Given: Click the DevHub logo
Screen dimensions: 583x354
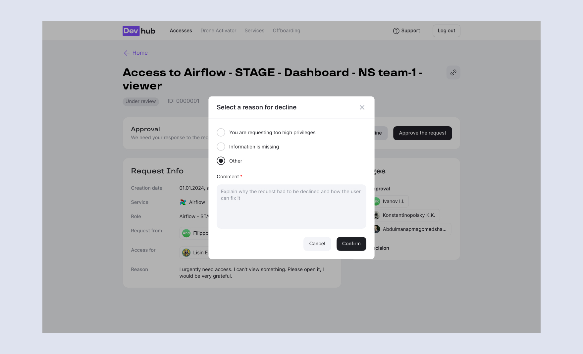Looking at the screenshot, I should click(x=139, y=31).
